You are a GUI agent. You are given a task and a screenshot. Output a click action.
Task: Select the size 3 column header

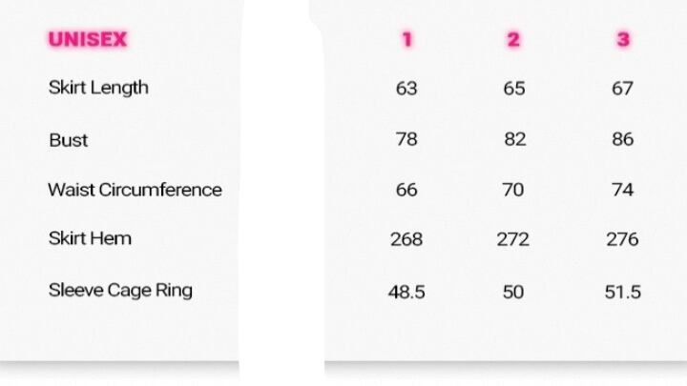[x=622, y=39]
